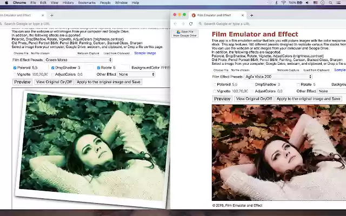
Task: Open the Agfa Vista 200 presets dropdown
Action: click(278, 77)
